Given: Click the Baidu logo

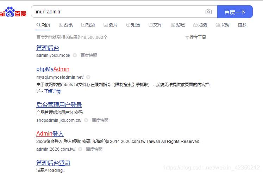Looking at the screenshot, I should [x=13, y=12].
